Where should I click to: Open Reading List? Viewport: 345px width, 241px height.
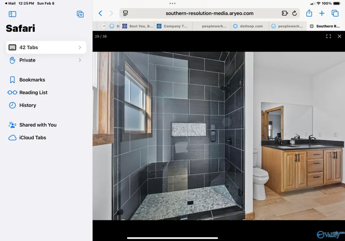pos(33,92)
